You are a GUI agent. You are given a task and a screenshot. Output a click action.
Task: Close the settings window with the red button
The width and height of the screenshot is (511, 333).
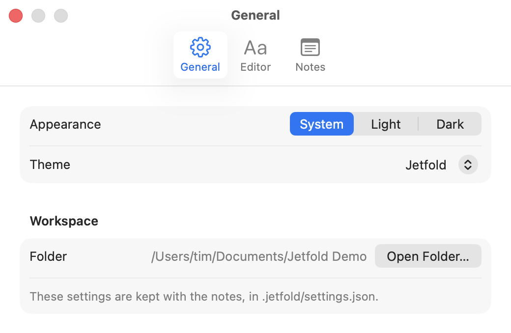click(x=16, y=16)
